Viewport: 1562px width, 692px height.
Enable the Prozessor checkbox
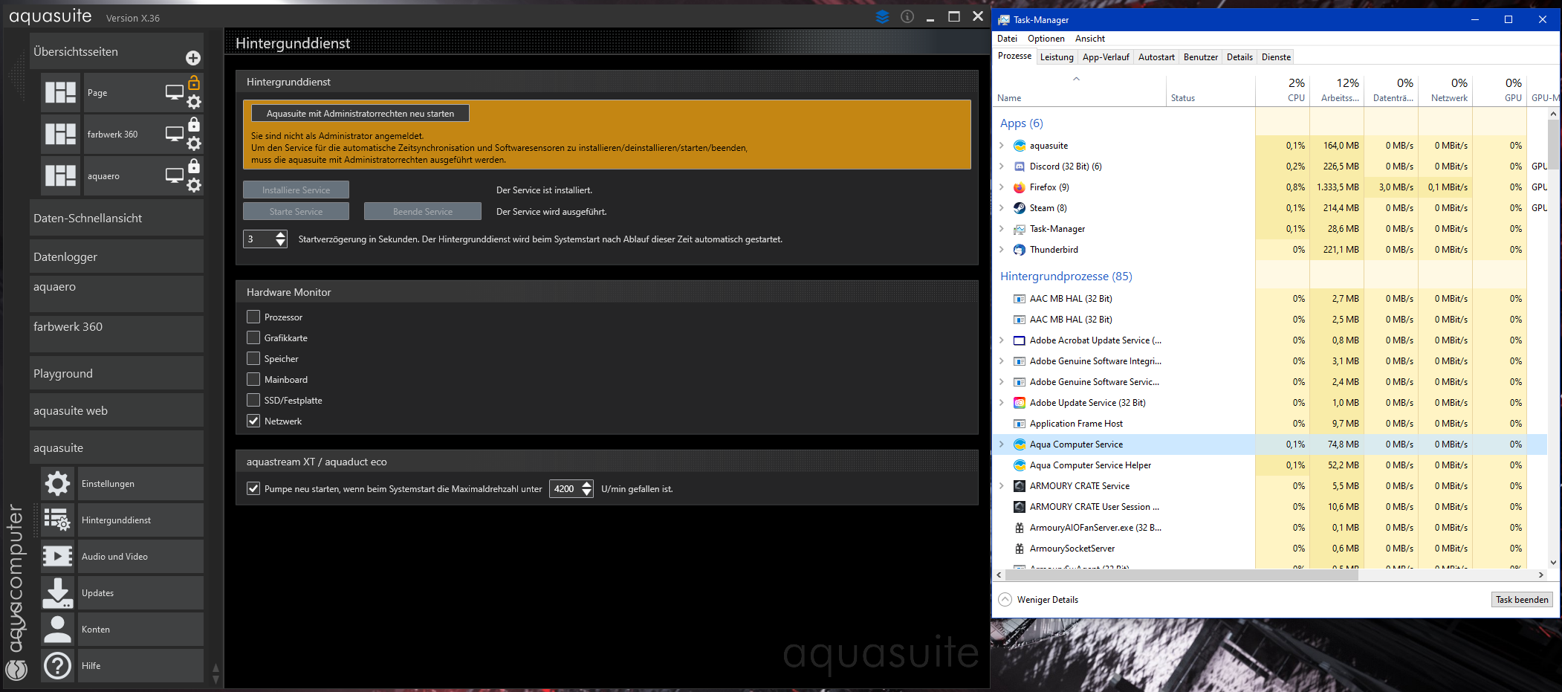coord(253,317)
